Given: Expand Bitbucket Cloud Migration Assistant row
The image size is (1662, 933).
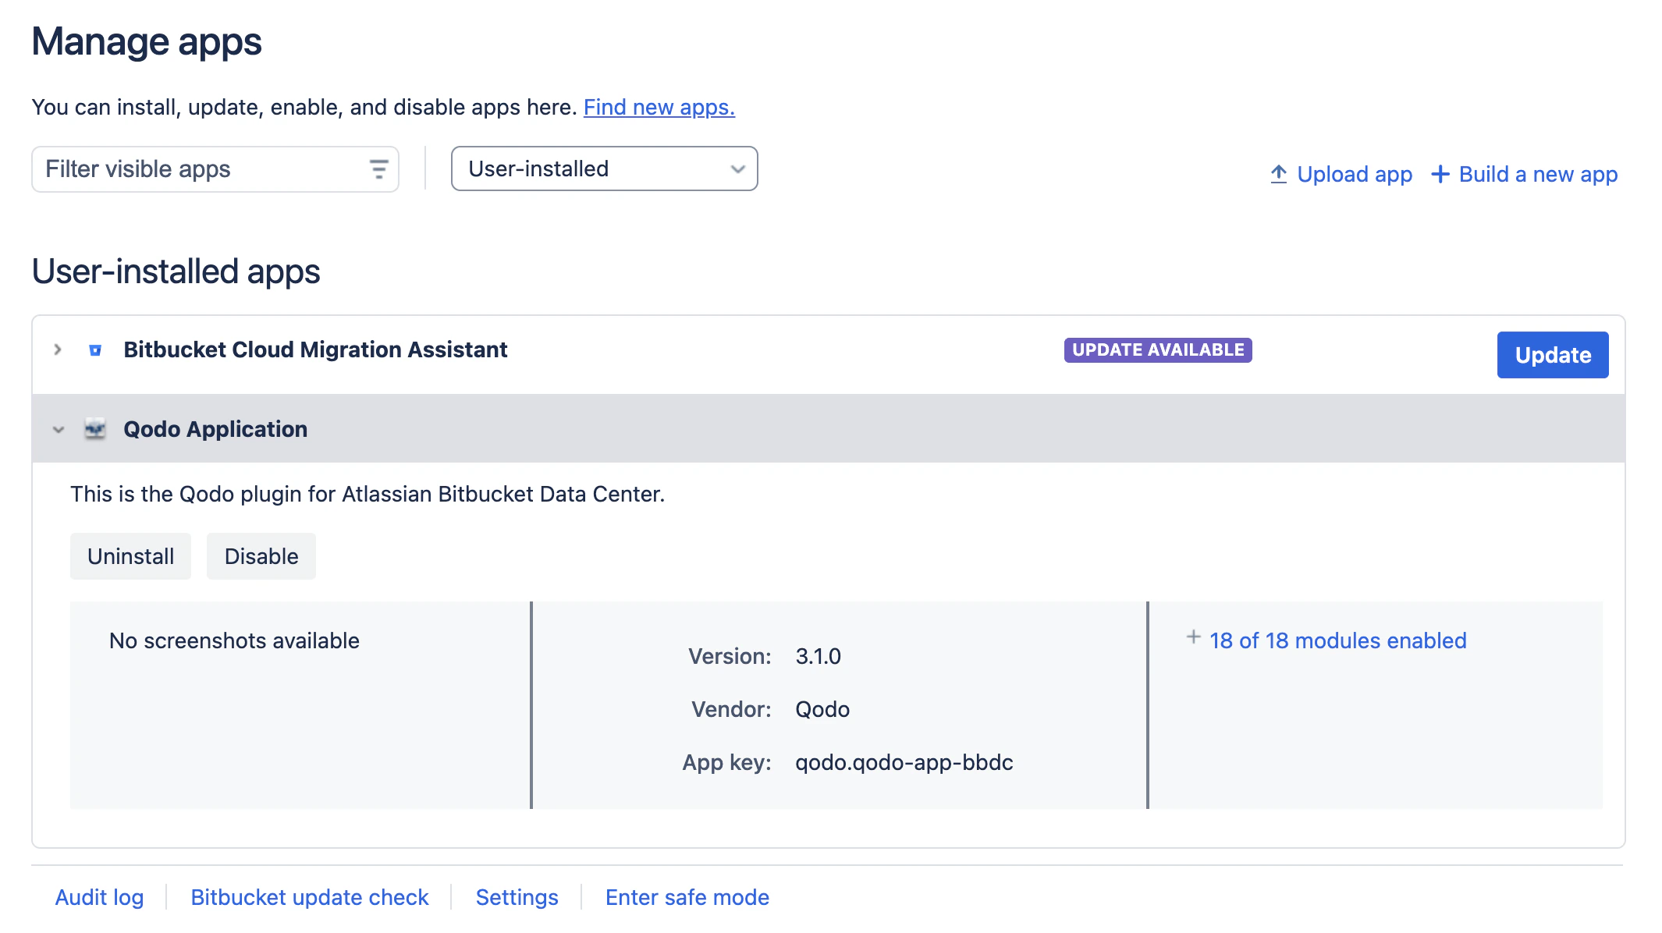Looking at the screenshot, I should (x=58, y=349).
